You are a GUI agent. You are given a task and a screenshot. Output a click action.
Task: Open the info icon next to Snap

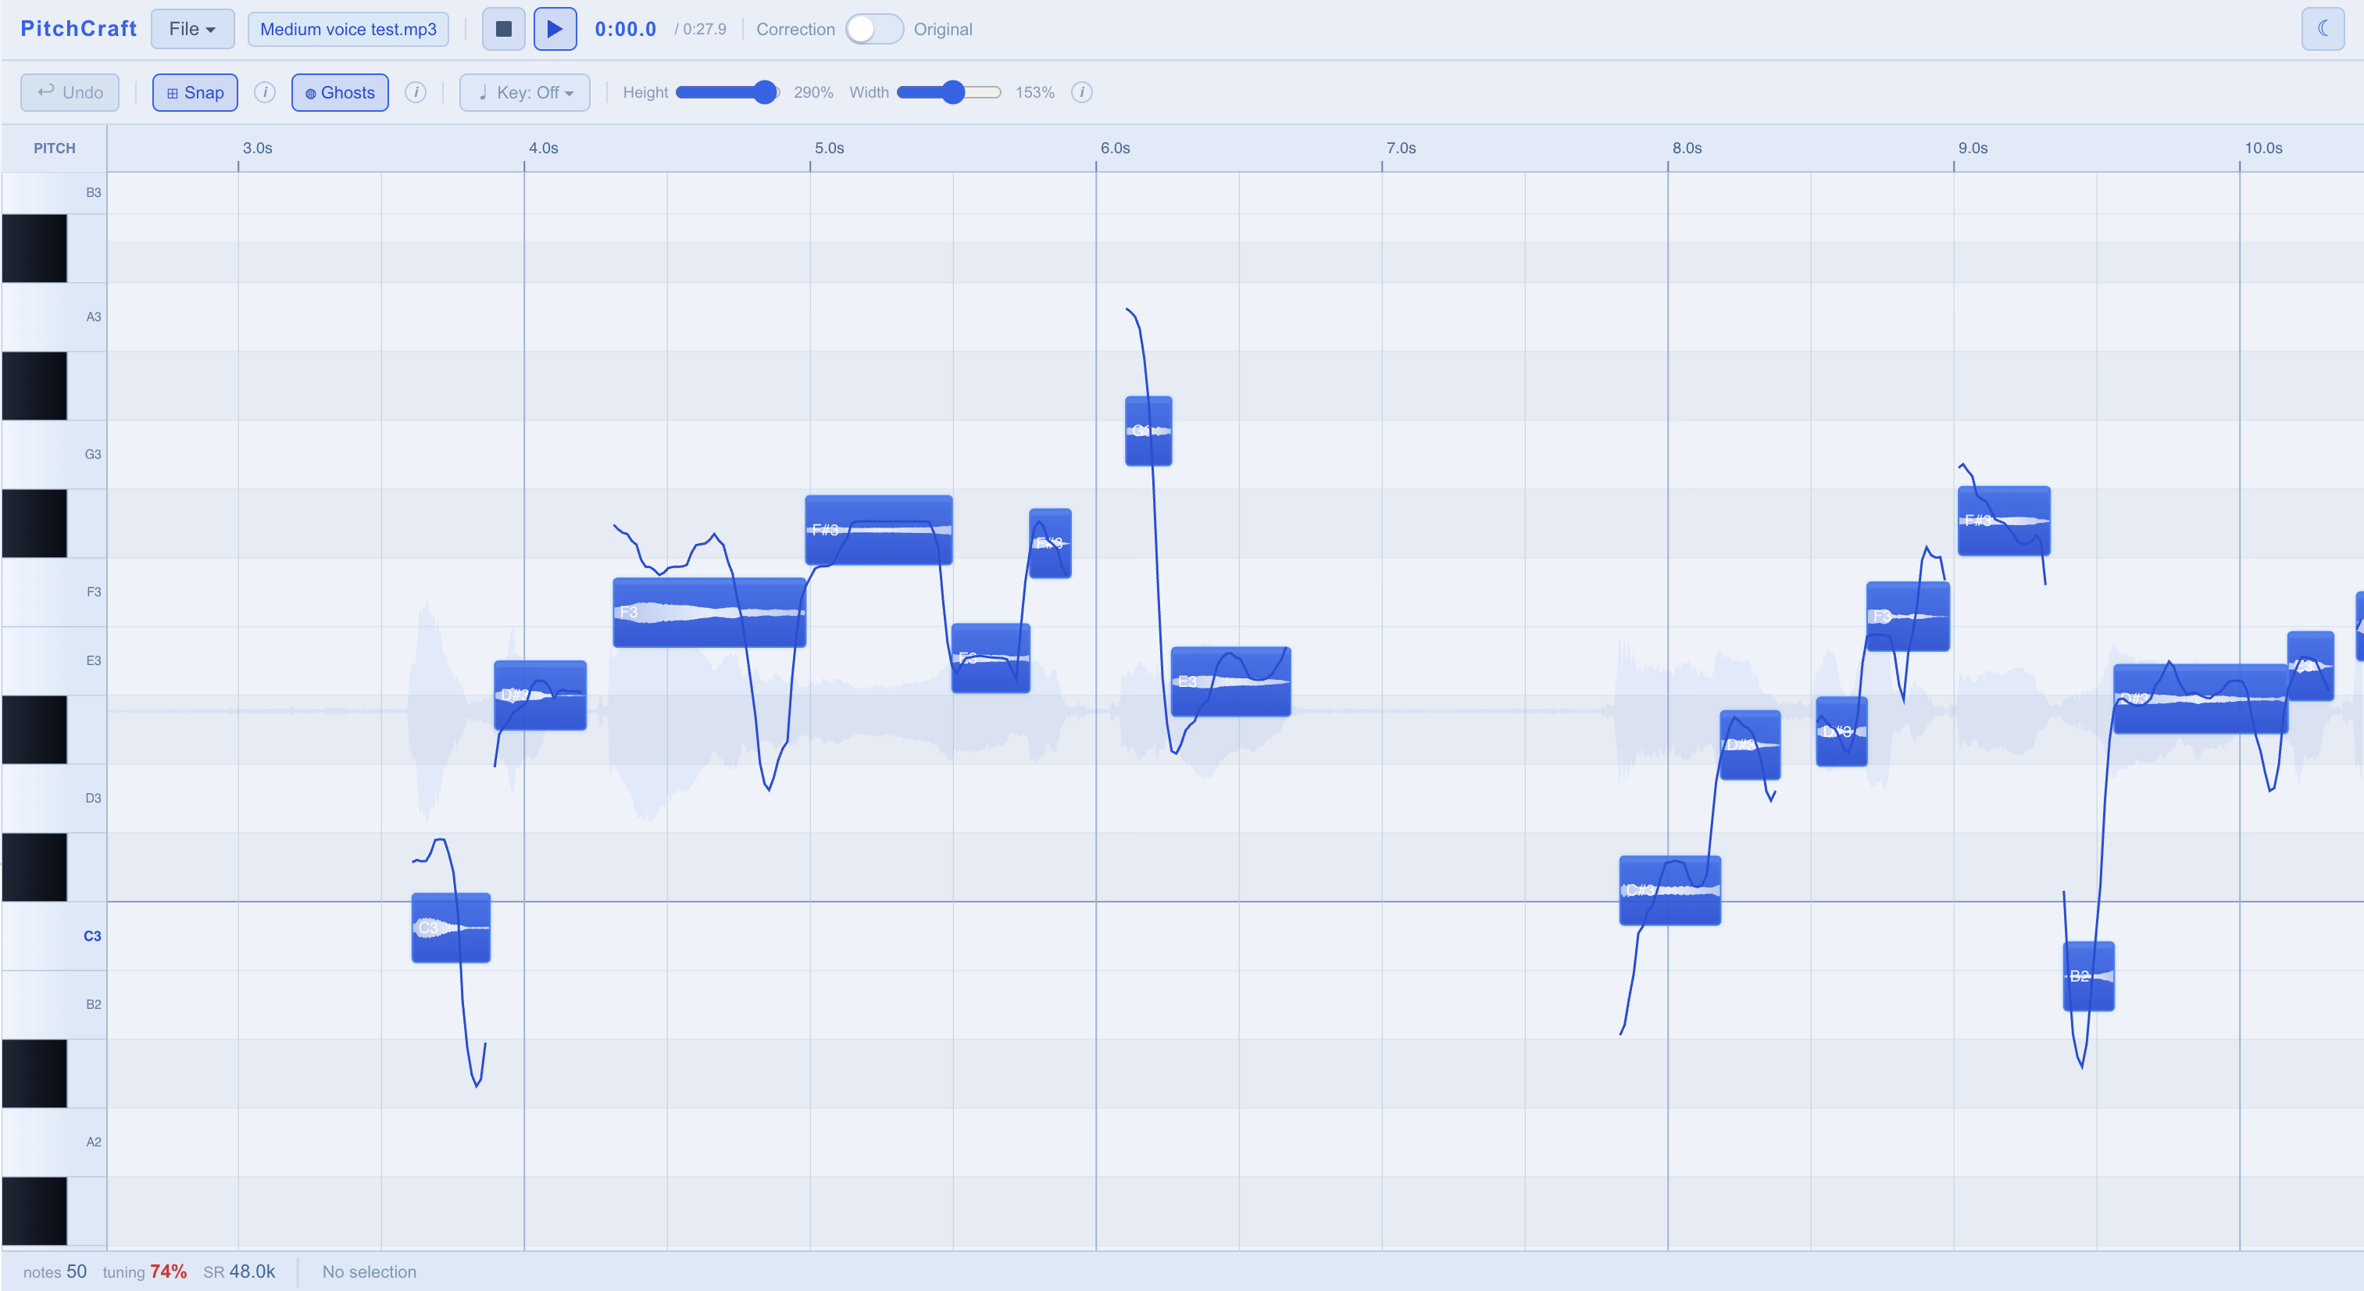[x=264, y=93]
